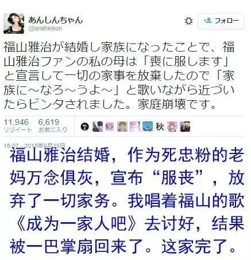Open the pink-haired anime retweeter avatar
This screenshot has width=251, height=260.
[172, 127]
